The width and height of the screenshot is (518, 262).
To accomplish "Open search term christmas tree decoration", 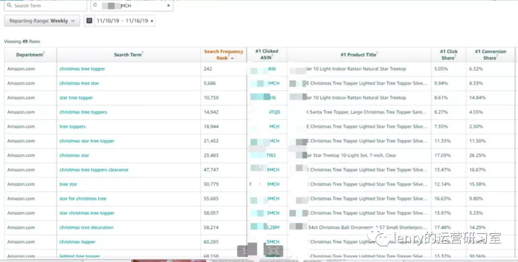I will [x=86, y=227].
